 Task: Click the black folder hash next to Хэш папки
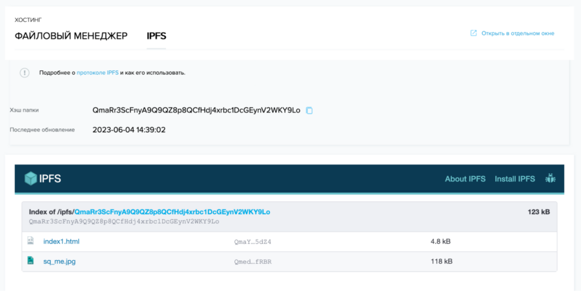click(x=196, y=110)
